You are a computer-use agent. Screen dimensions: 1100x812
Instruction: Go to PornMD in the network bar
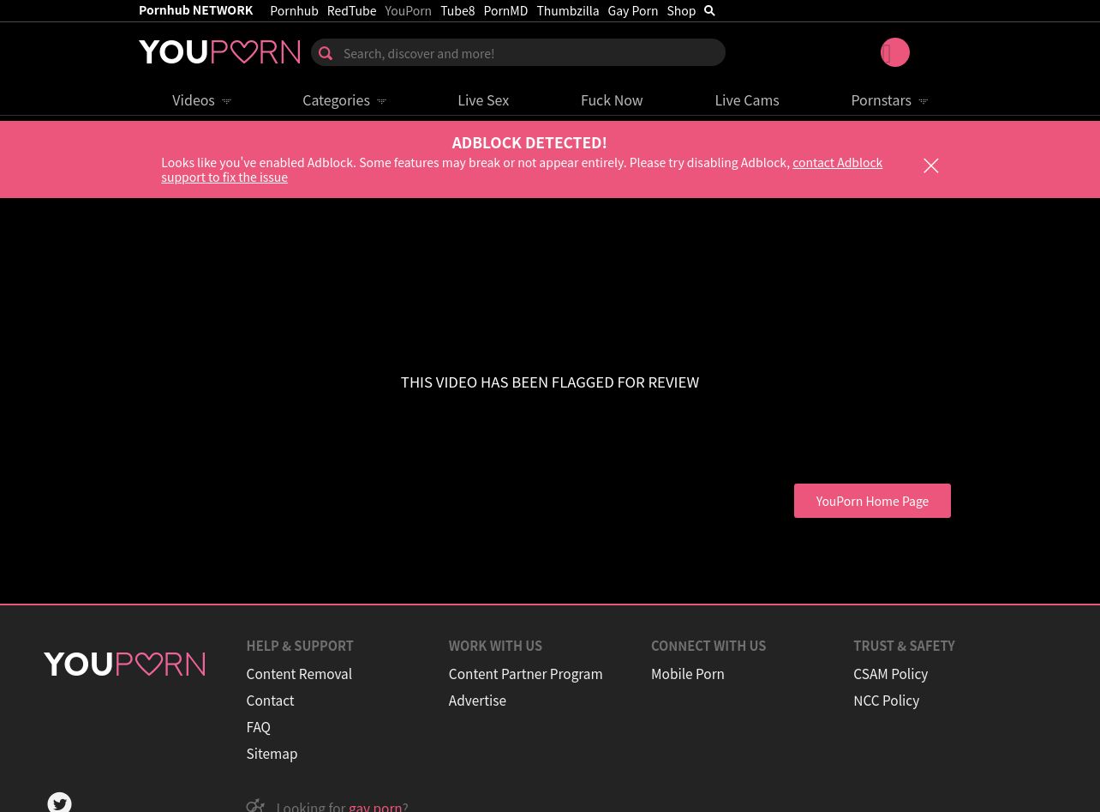tap(505, 10)
